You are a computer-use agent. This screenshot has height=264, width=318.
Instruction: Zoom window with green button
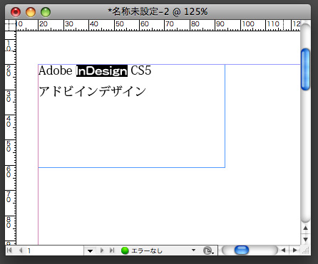(46, 12)
